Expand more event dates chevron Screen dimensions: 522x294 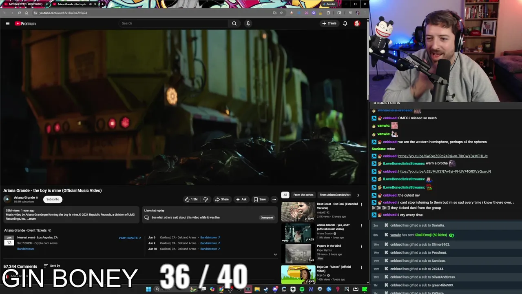click(x=275, y=254)
